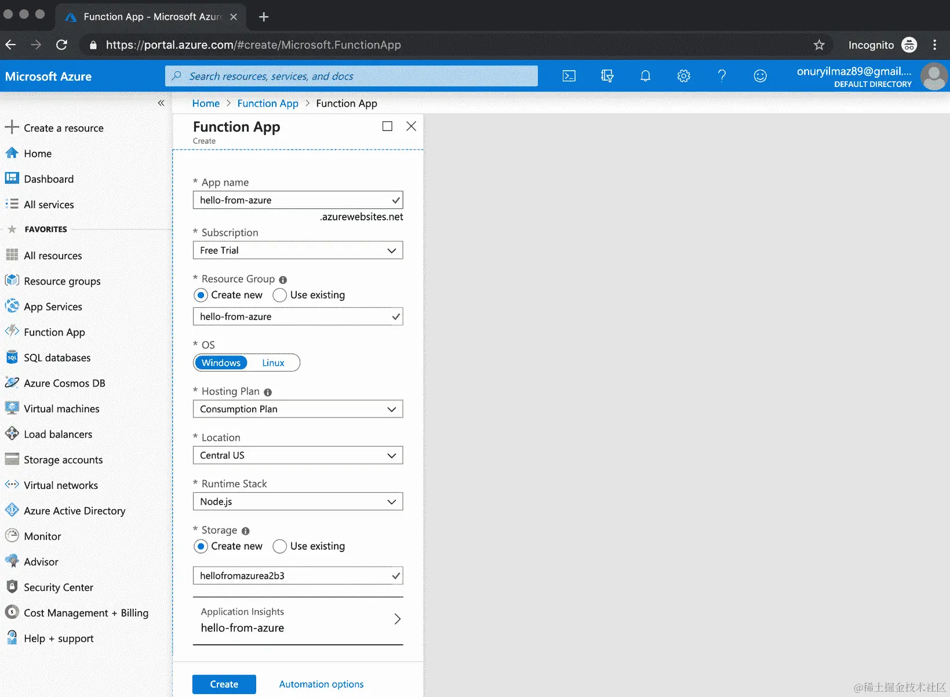The height and width of the screenshot is (697, 950).
Task: Click the Virtual machines monitor icon
Action: (12, 408)
